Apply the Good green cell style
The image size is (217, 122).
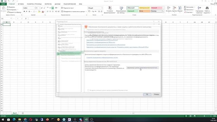tap(133, 11)
